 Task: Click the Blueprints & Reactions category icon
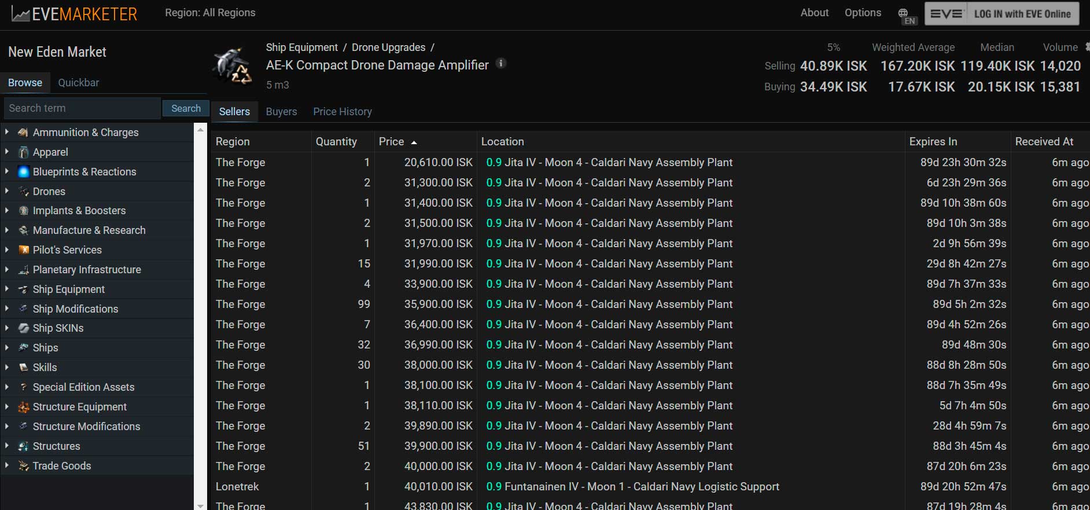coord(23,172)
